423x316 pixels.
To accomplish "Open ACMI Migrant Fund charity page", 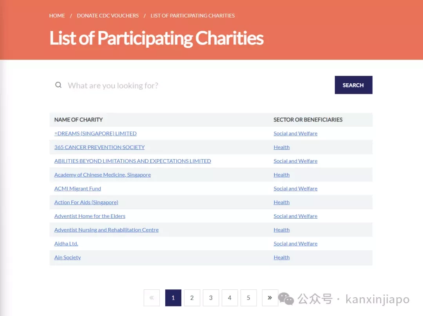I will (78, 189).
